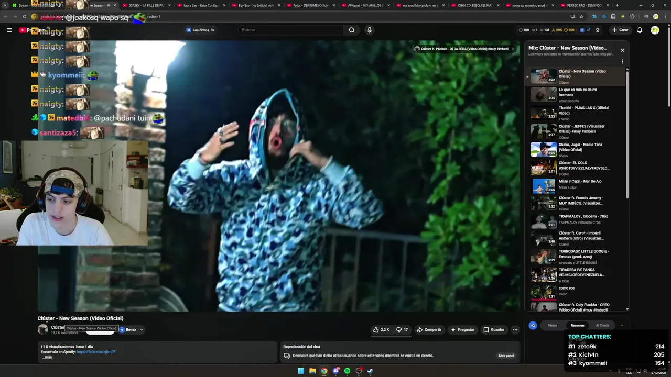Open Mix playlist options menu
The image size is (671, 377).
point(622,61)
